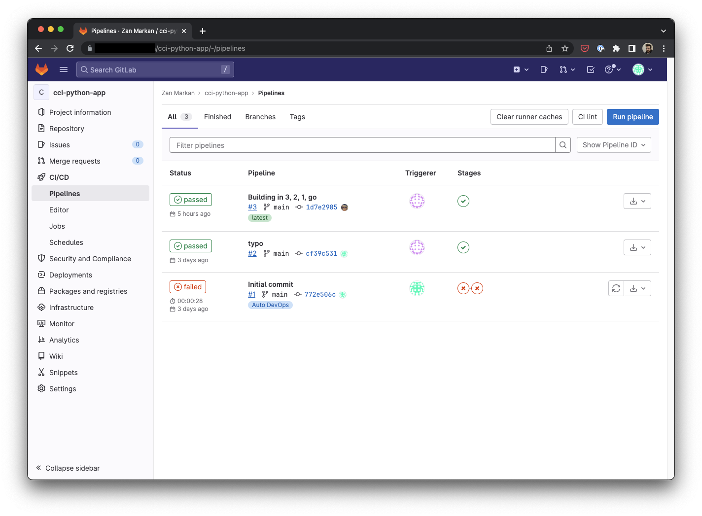Viewport: 702px width, 516px height.
Task: Click first failed stage icon of pipeline #1
Action: tap(463, 288)
